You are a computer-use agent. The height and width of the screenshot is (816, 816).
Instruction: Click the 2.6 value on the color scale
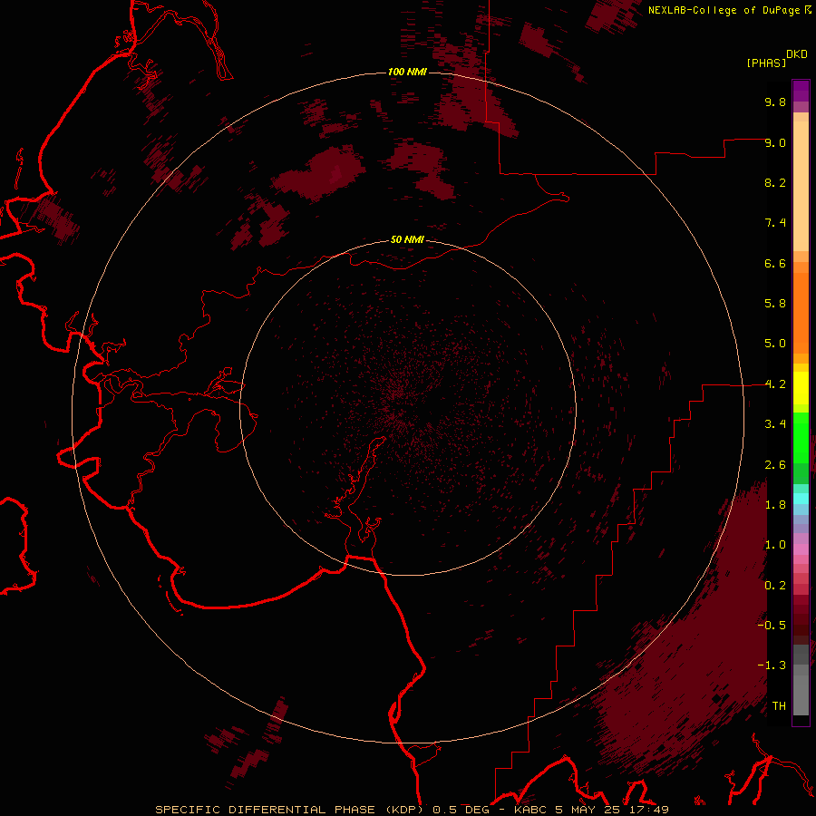(x=775, y=465)
